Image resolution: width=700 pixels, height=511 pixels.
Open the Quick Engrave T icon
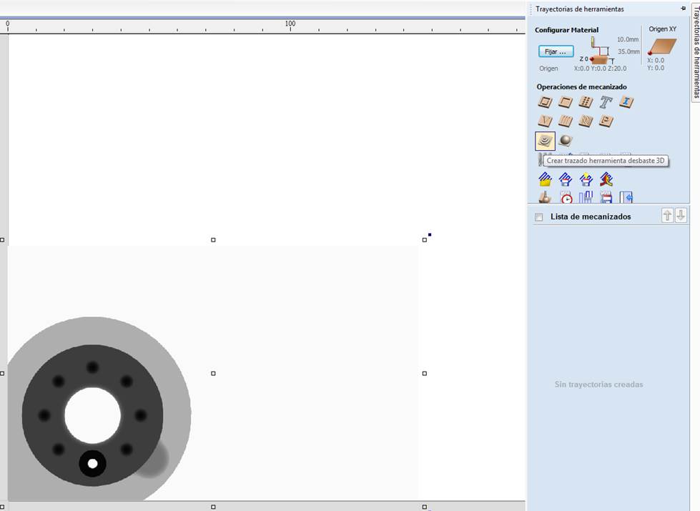pyautogui.click(x=606, y=102)
